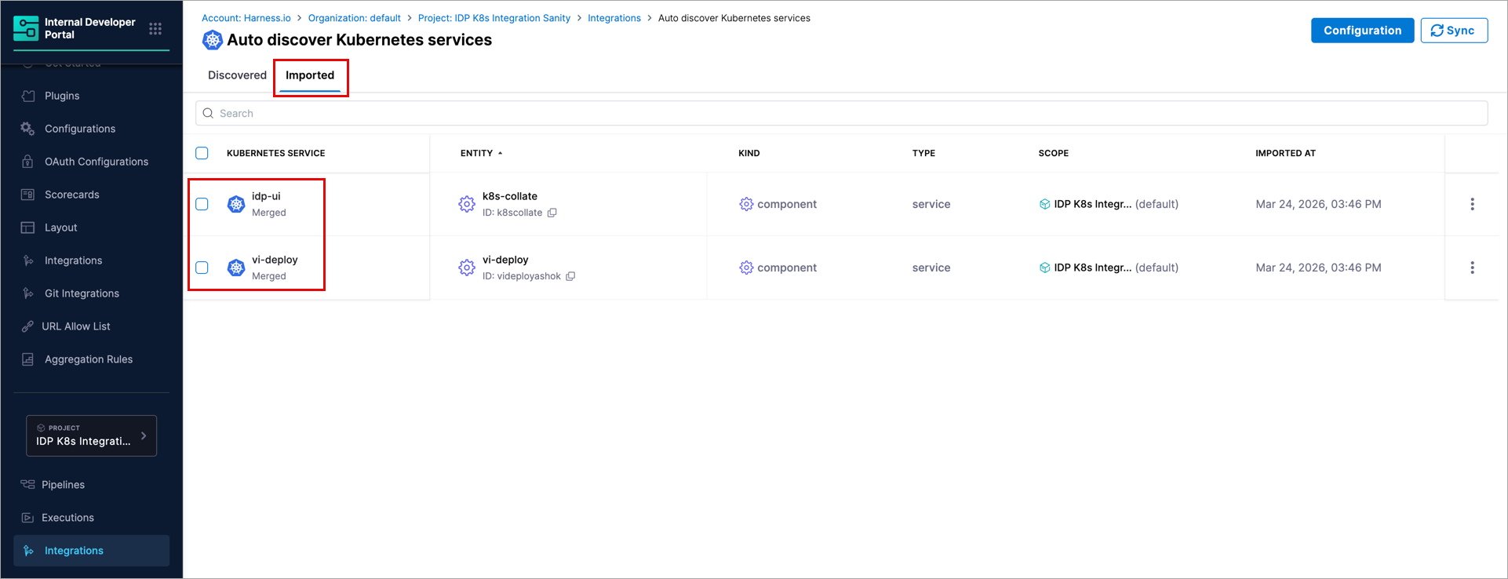Copy the k8scollate entity ID
The image size is (1508, 579).
552,213
